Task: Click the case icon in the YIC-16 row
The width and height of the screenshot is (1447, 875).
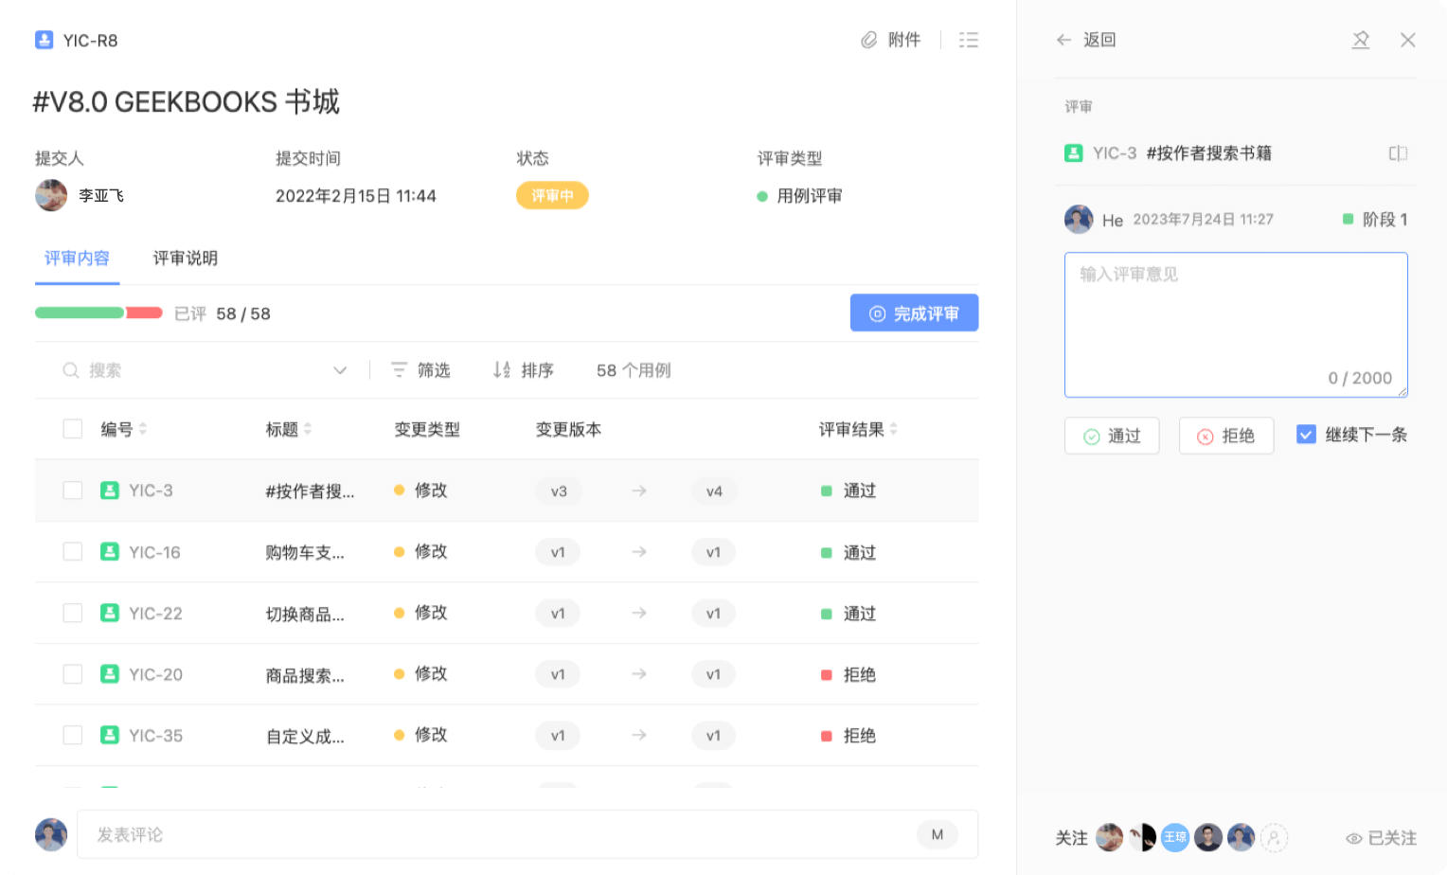Action: click(x=110, y=552)
